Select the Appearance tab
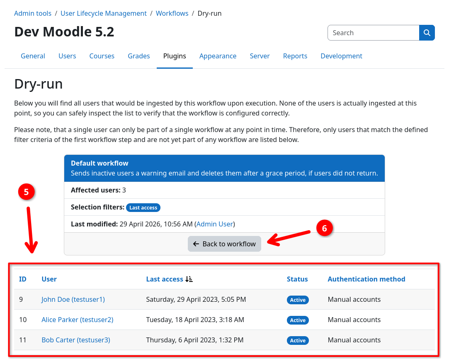 (x=218, y=56)
